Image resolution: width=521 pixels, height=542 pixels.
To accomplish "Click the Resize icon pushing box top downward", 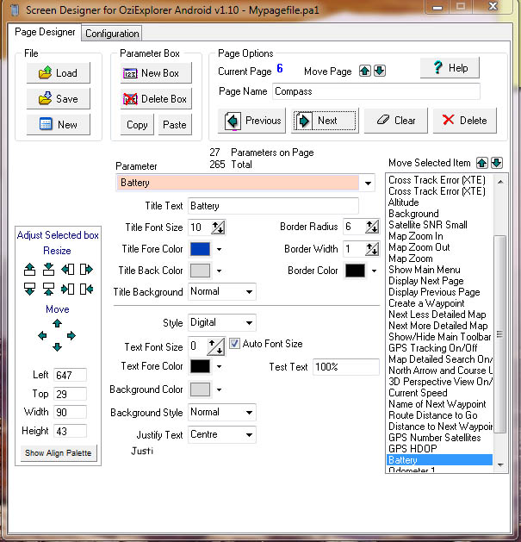I will click(x=48, y=269).
